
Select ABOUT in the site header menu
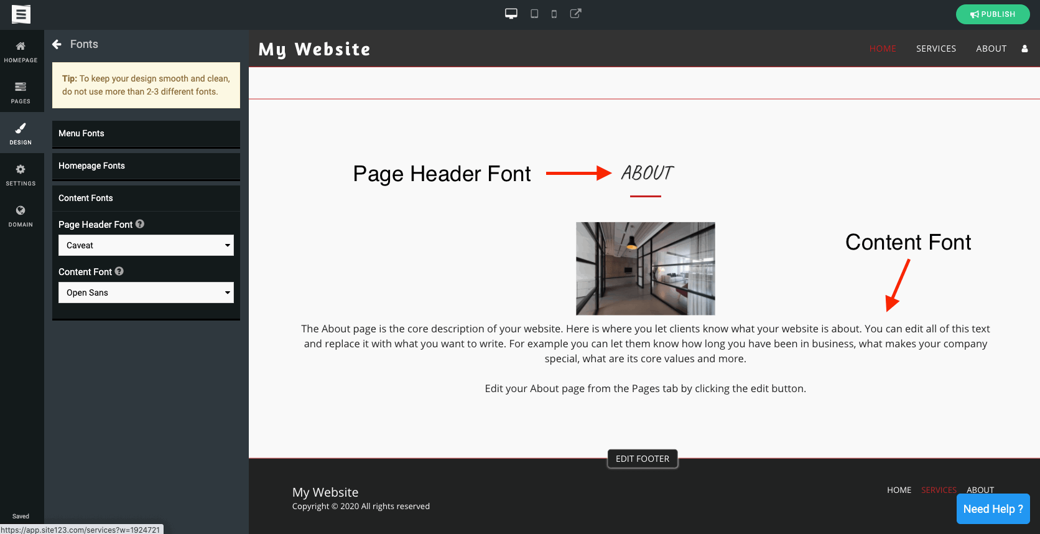click(991, 49)
